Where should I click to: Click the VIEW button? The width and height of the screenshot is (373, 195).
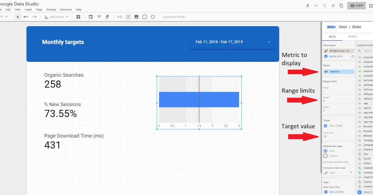click(x=357, y=5)
